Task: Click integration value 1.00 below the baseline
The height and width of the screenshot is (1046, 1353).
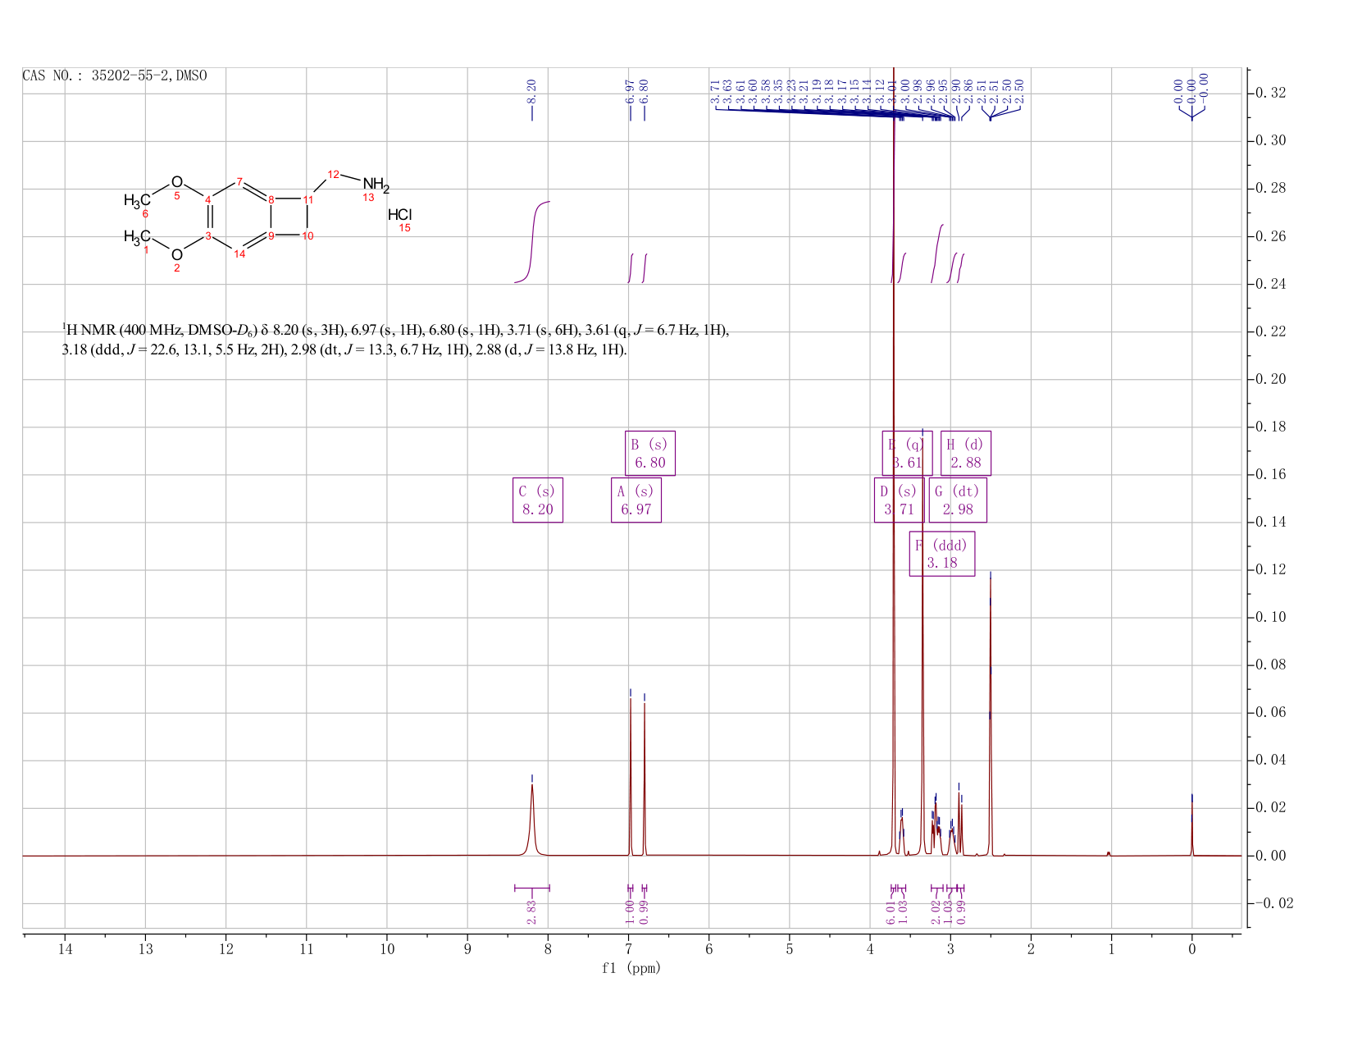Action: [x=630, y=911]
